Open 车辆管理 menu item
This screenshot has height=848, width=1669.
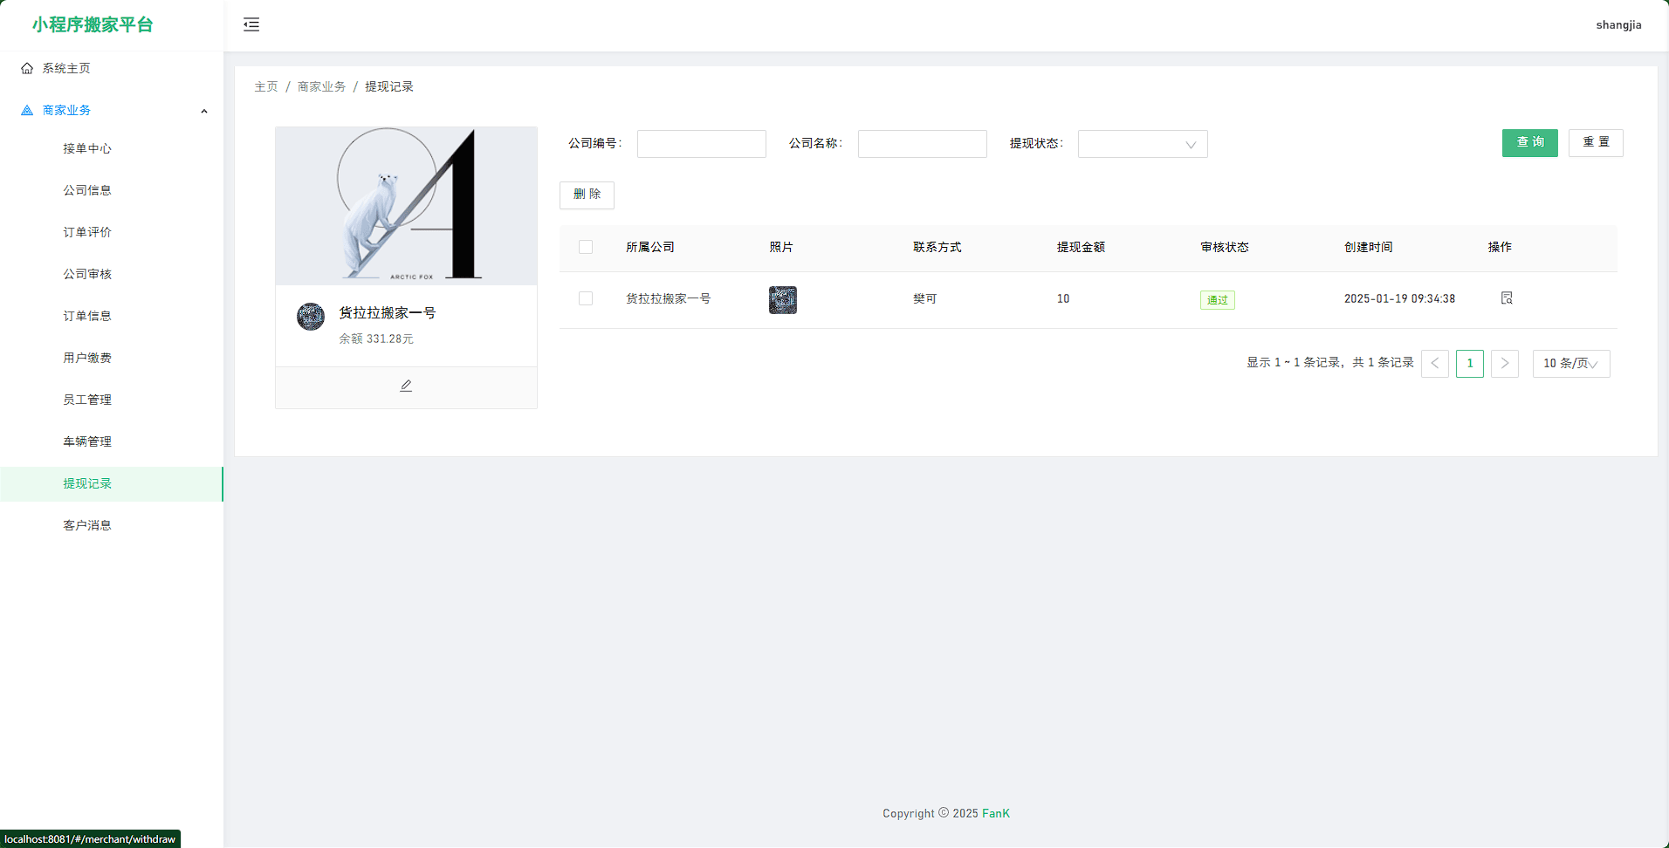(x=112, y=441)
